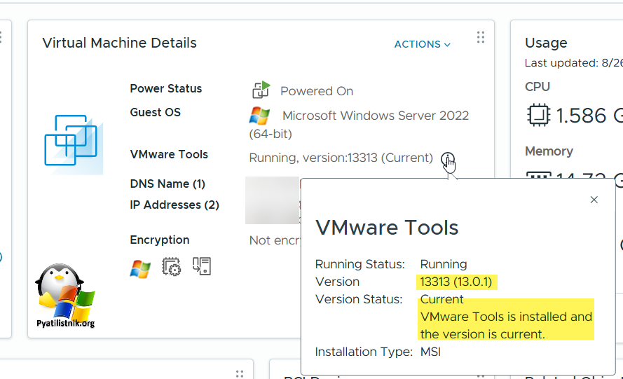Click the 1.586 CPU usage value
Viewport: 623px width, 379px height.
[581, 116]
